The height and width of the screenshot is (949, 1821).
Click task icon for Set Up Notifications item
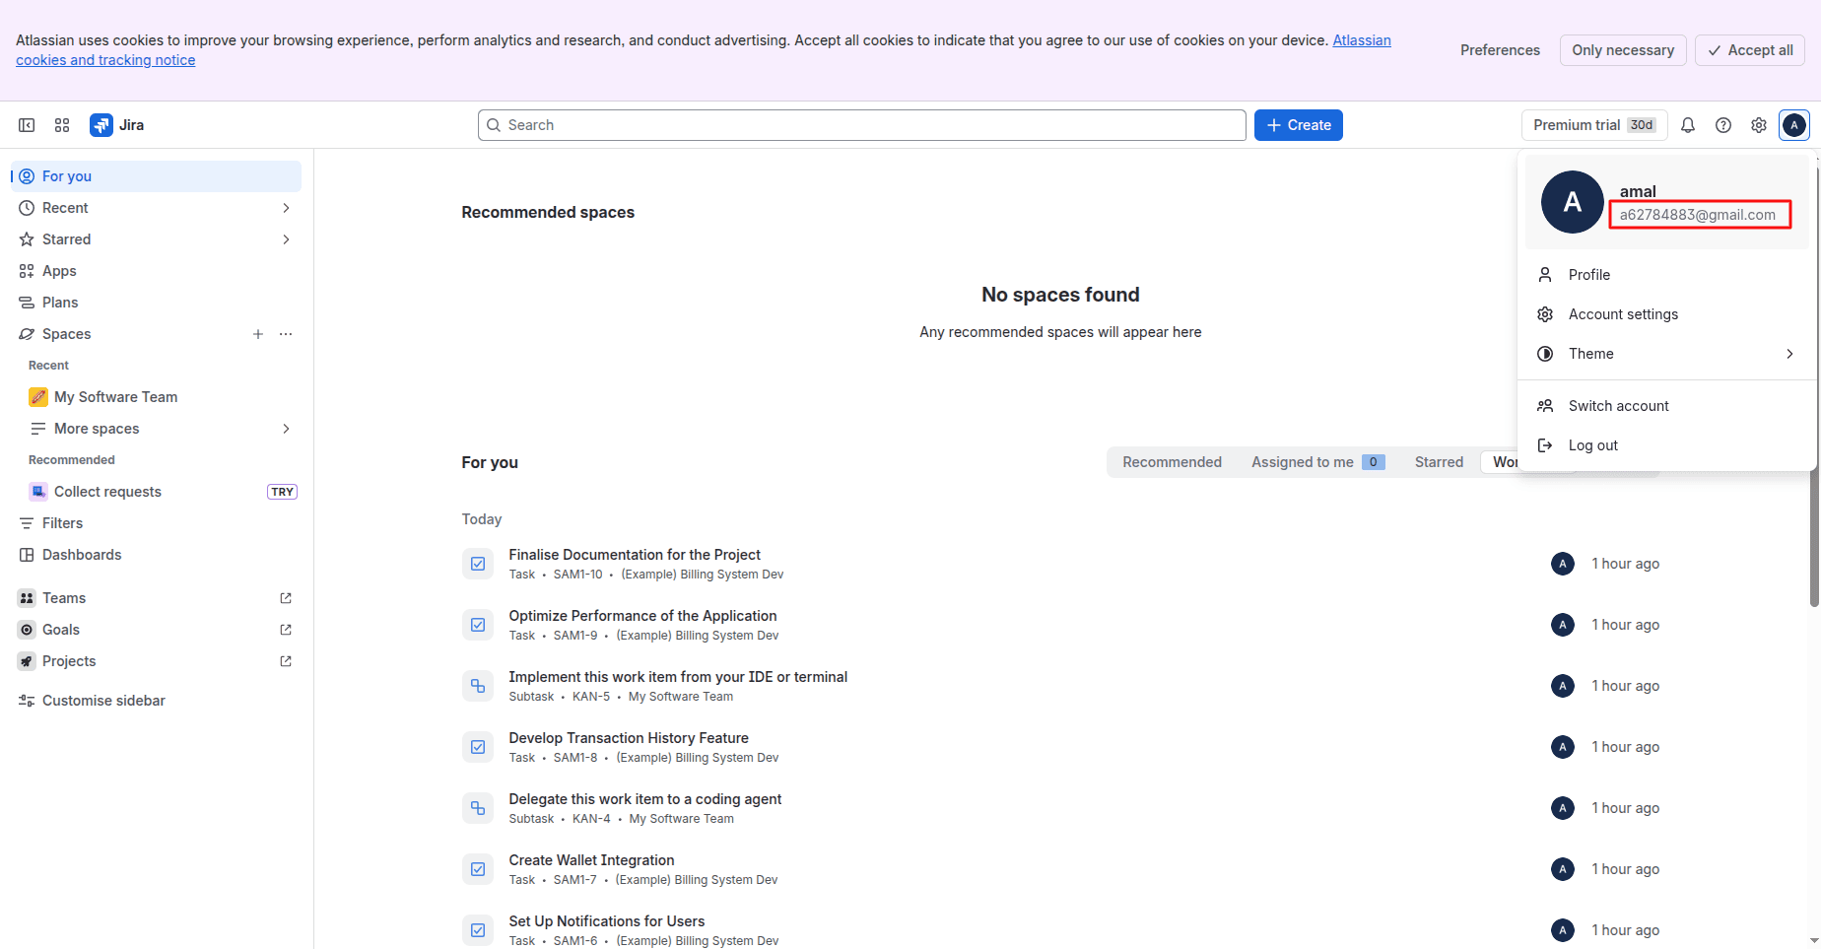[x=478, y=930]
